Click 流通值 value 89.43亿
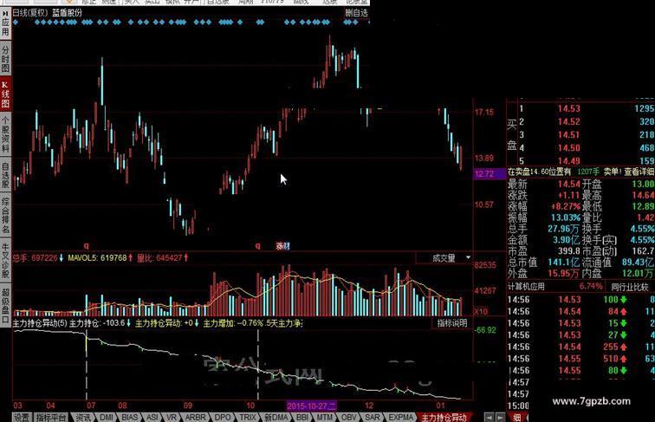 click(x=638, y=262)
